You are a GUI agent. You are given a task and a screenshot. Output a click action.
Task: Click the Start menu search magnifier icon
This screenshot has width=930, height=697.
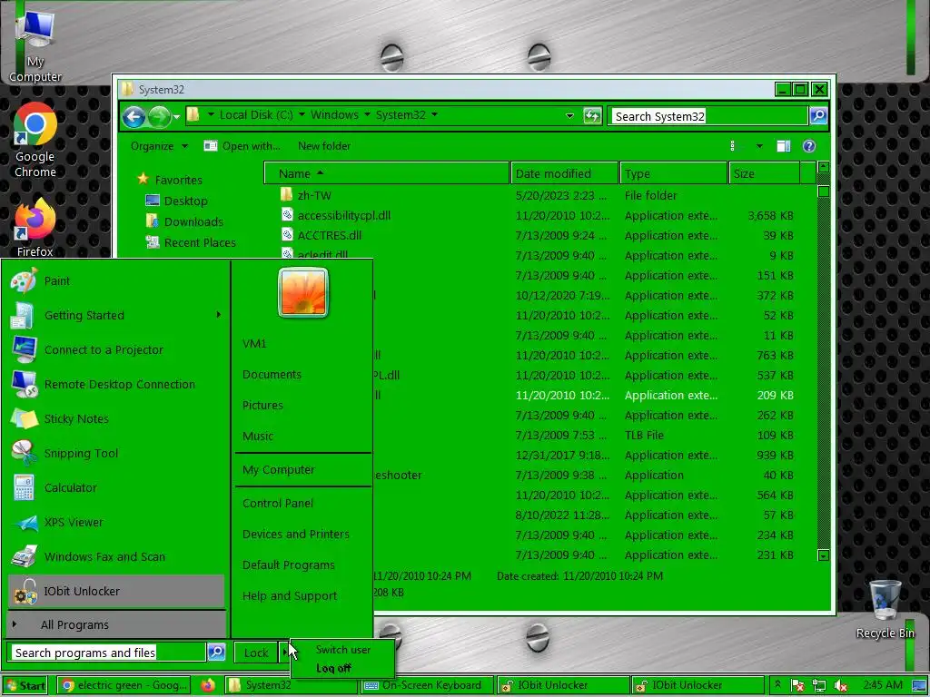point(216,652)
